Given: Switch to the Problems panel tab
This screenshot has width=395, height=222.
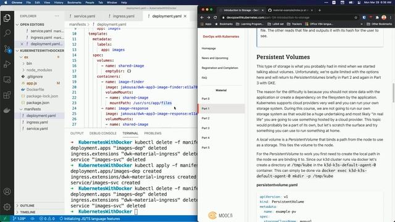Looking at the screenshot, I should 152,133.
